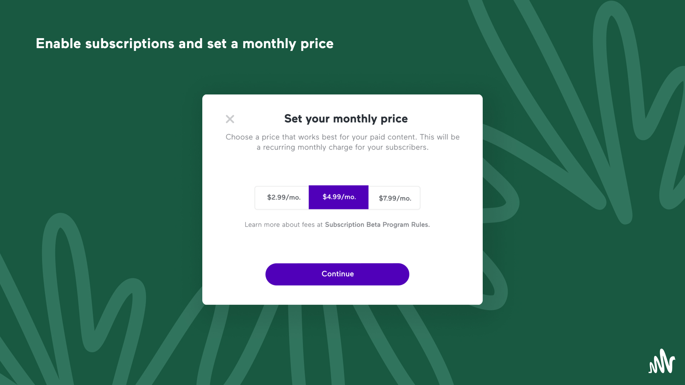Viewport: 685px width, 385px height.
Task: Click the 'Choose a price that works best' description
Action: [x=342, y=137]
